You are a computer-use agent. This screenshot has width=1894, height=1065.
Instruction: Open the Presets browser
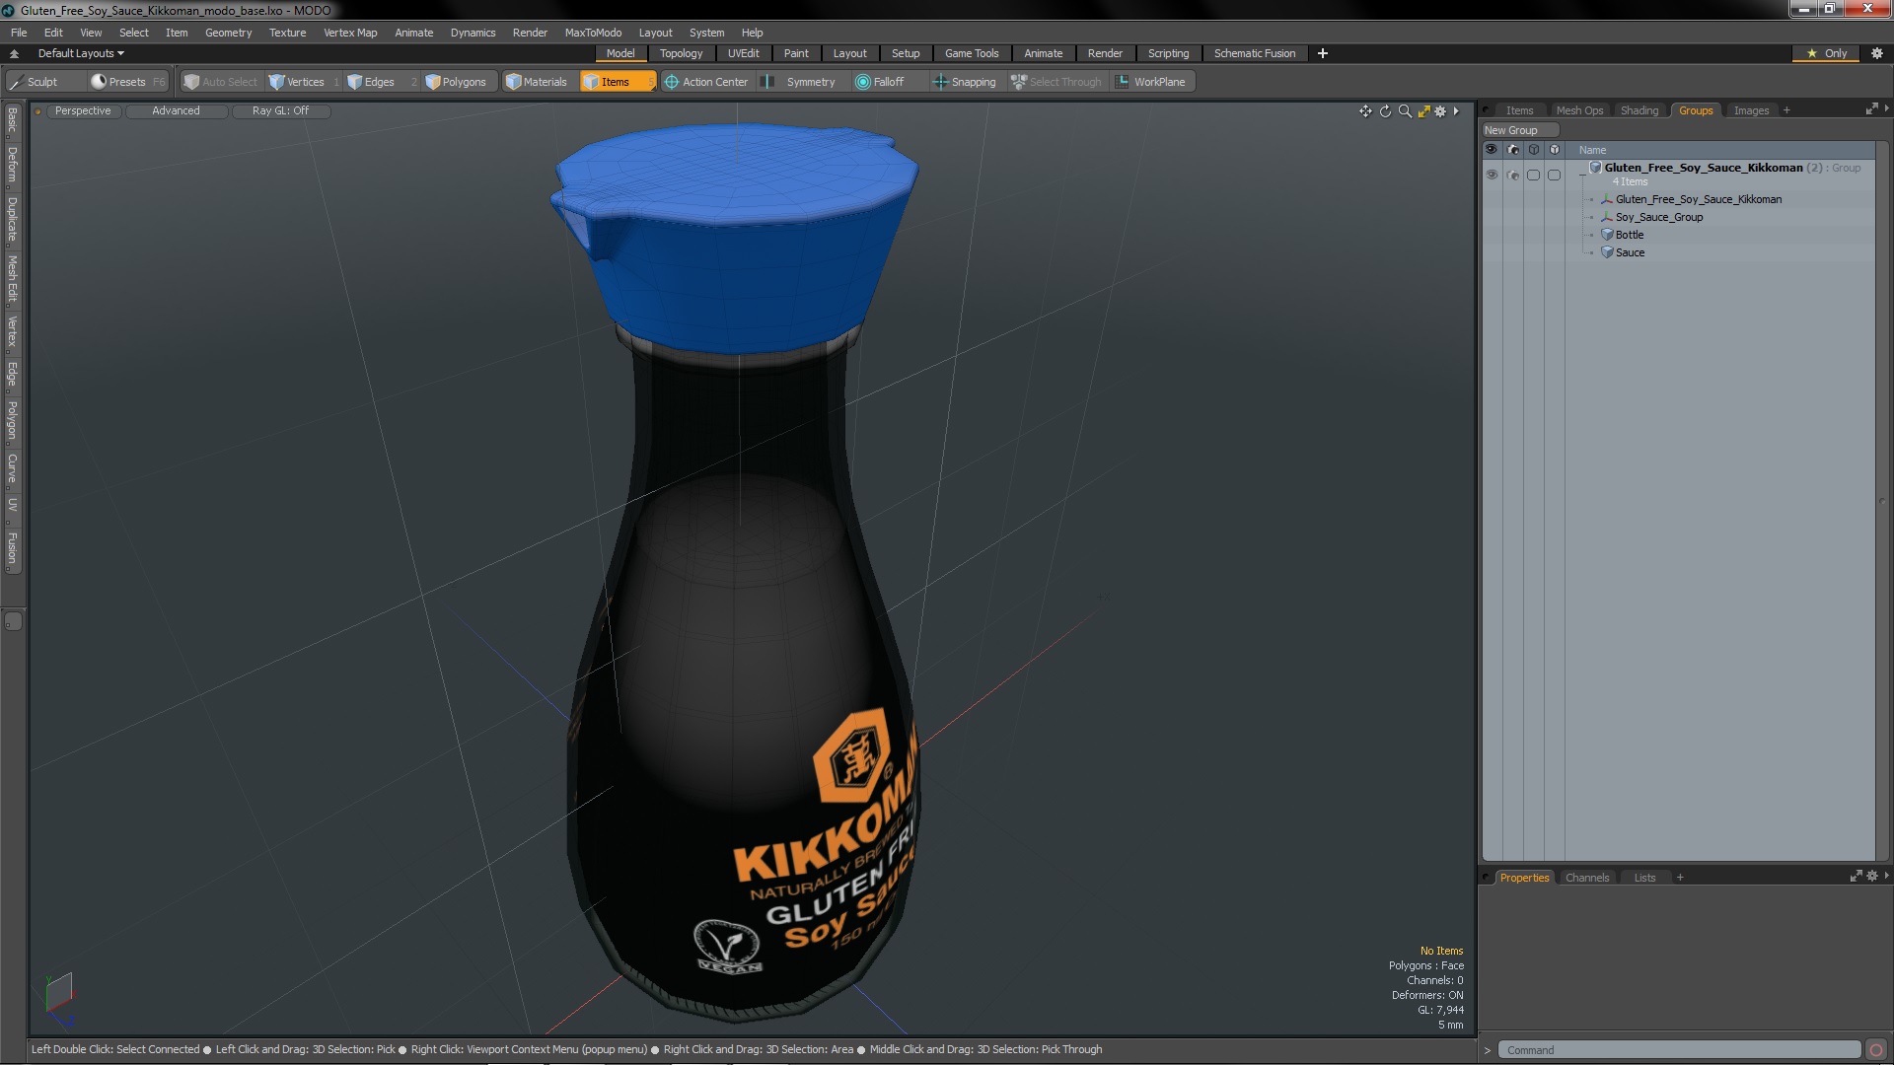click(127, 82)
